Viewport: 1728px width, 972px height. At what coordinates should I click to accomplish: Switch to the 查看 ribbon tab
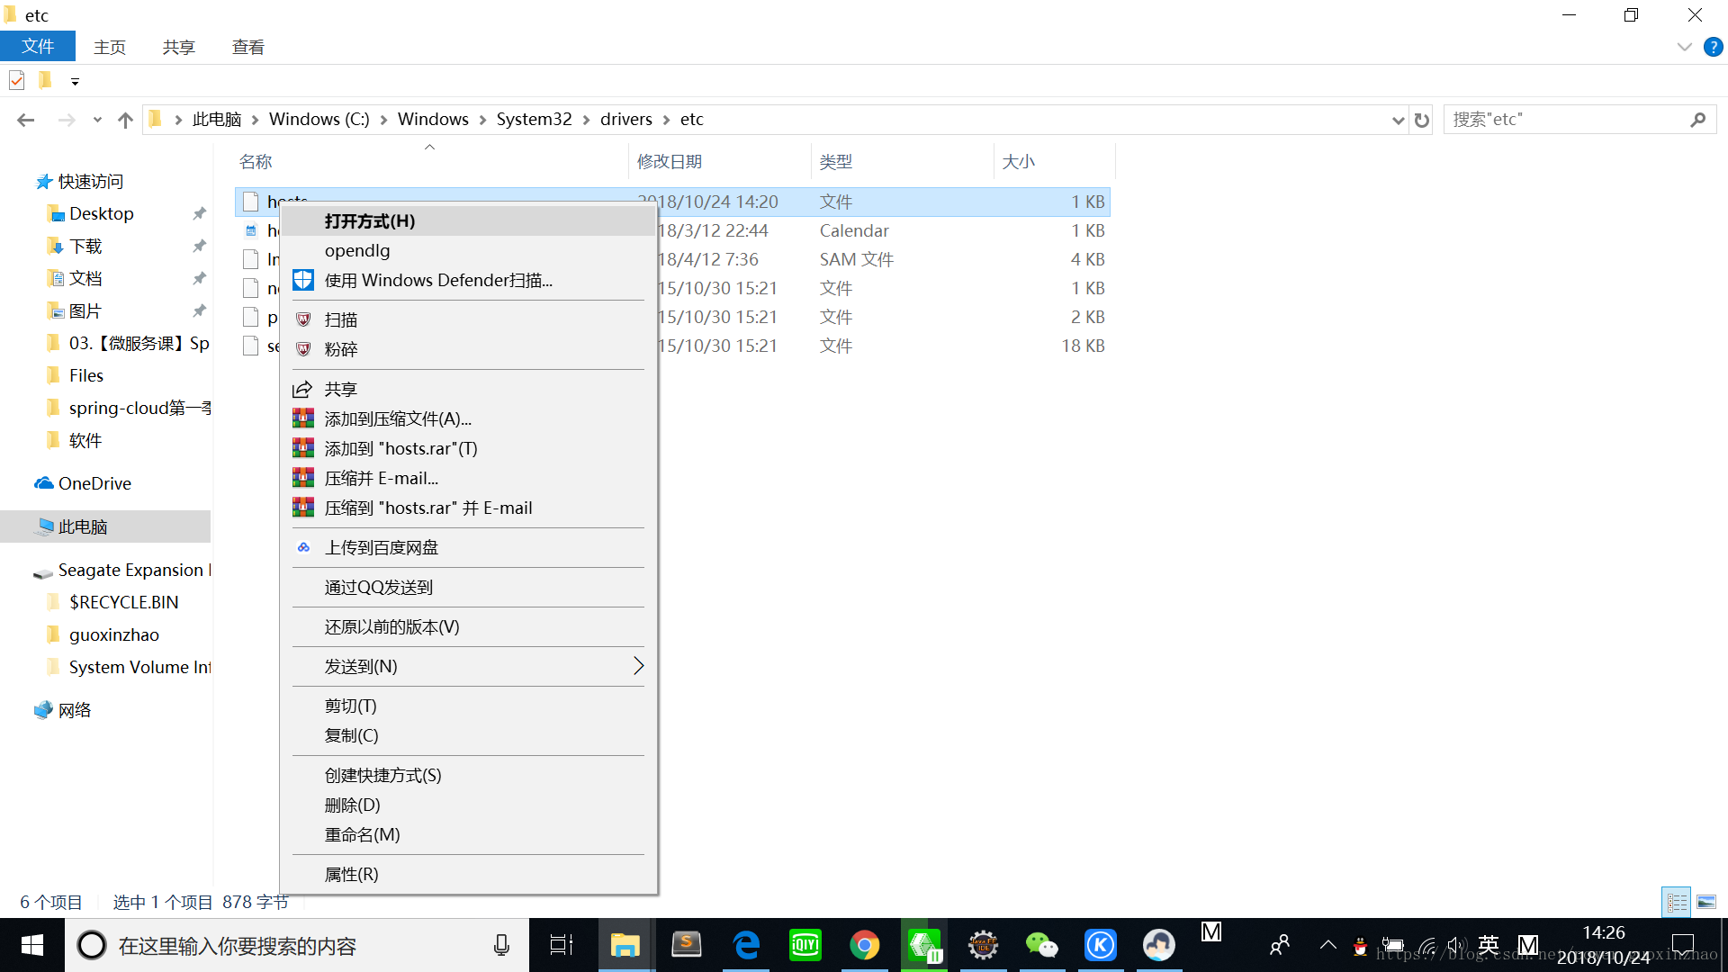(x=247, y=47)
